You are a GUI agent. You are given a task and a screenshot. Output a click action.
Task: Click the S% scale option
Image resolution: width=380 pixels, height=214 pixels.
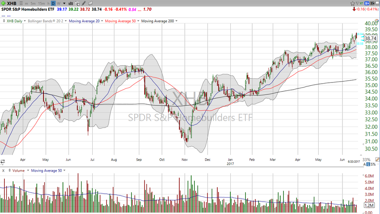(373, 164)
